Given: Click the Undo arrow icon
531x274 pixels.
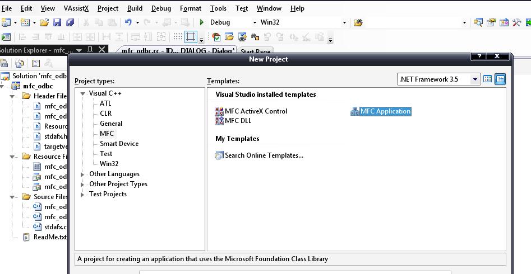Looking at the screenshot, I should tap(128, 22).
